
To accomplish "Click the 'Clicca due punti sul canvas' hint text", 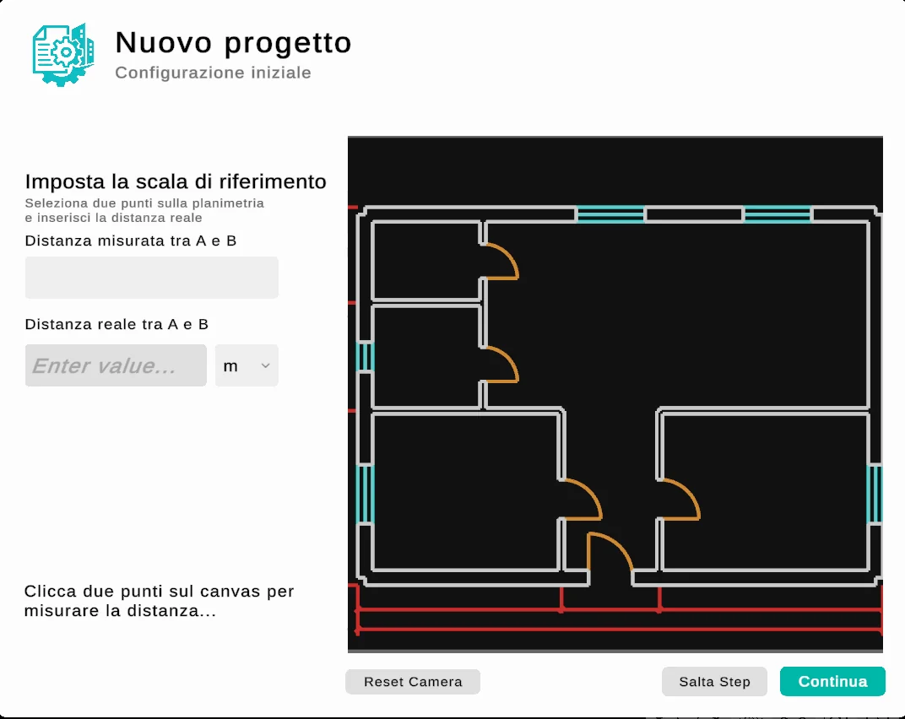I will pos(160,601).
